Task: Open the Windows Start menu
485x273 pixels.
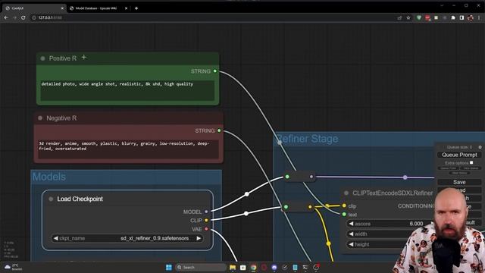Action: tap(168, 268)
